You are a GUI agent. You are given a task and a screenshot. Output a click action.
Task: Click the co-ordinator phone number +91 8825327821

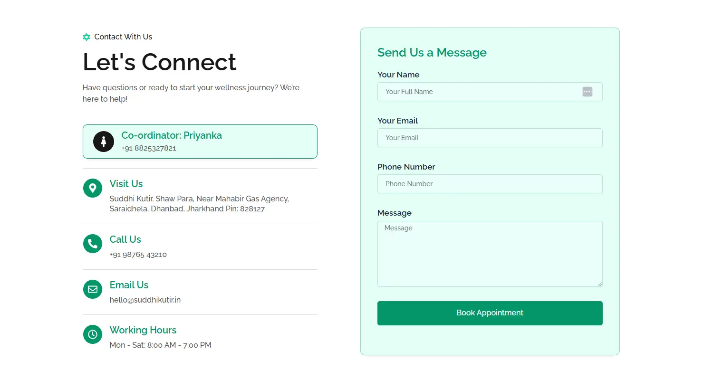click(x=149, y=148)
